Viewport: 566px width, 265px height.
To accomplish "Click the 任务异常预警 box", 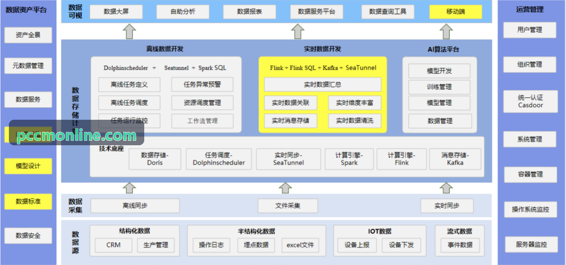I will (x=202, y=85).
